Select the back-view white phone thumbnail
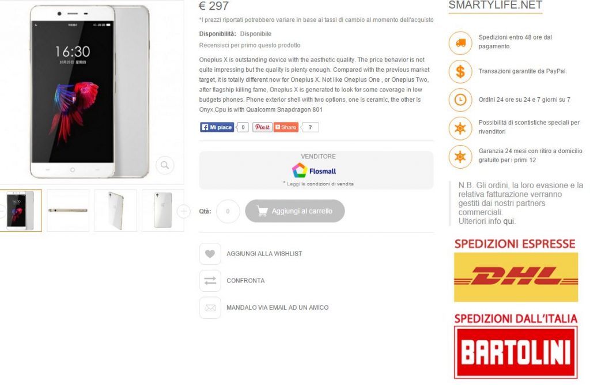This screenshot has height=385, width=590. tap(163, 211)
